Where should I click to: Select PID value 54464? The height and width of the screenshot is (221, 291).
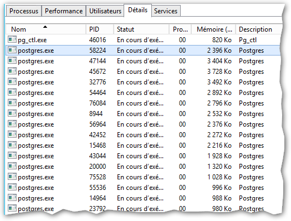98,93
